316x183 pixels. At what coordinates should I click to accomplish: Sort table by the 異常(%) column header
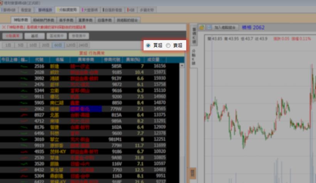(x=133, y=60)
